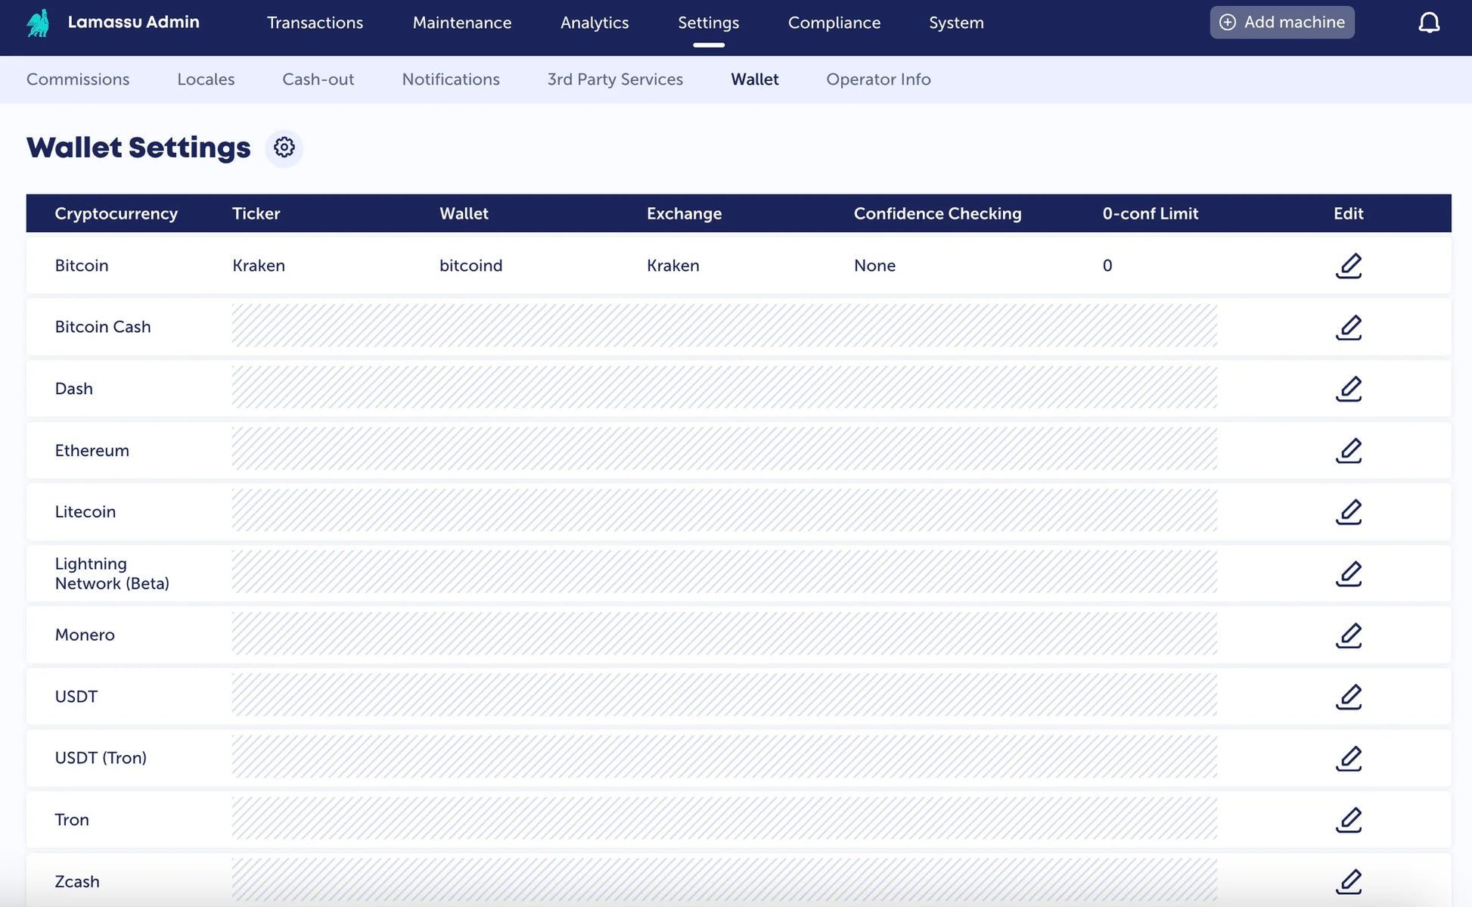Screen dimensions: 1472x907
Task: Switch to the Commissions tab
Action: [x=78, y=79]
